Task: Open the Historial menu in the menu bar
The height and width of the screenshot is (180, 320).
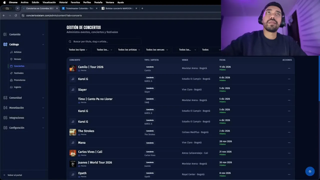Action: 63,2
